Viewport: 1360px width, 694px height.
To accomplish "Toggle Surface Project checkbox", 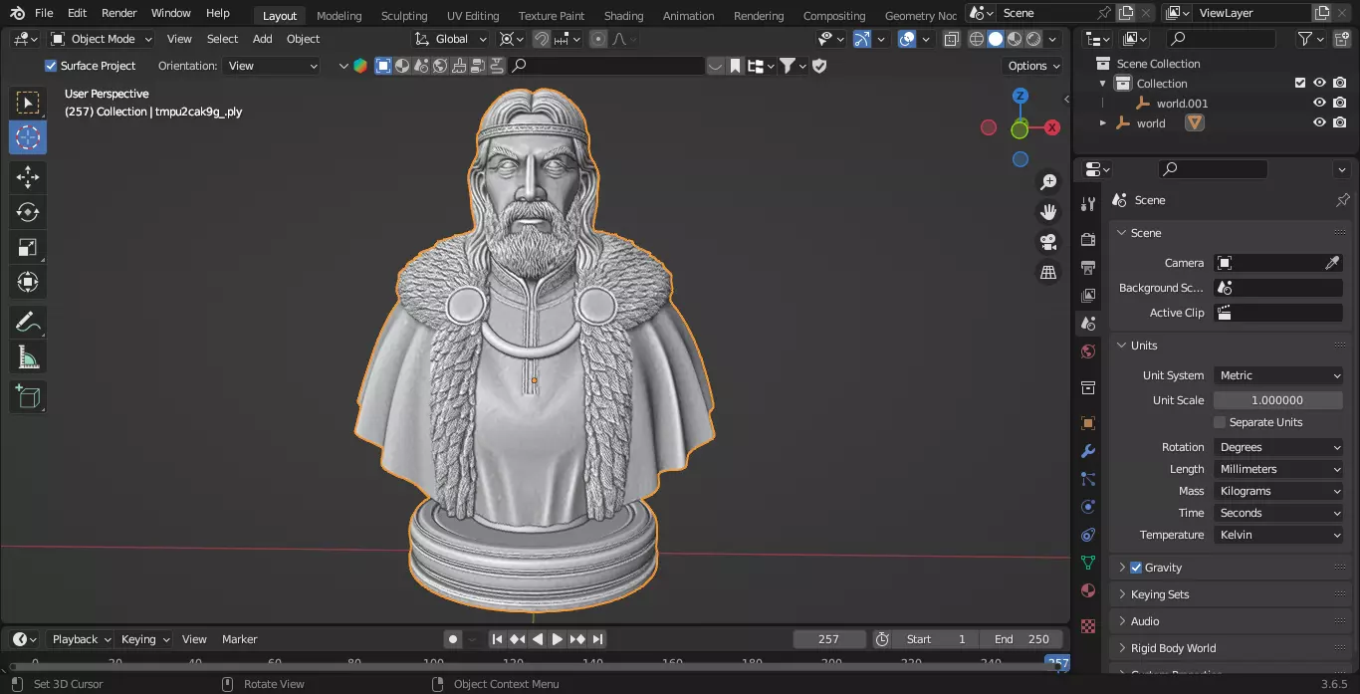I will [x=51, y=66].
